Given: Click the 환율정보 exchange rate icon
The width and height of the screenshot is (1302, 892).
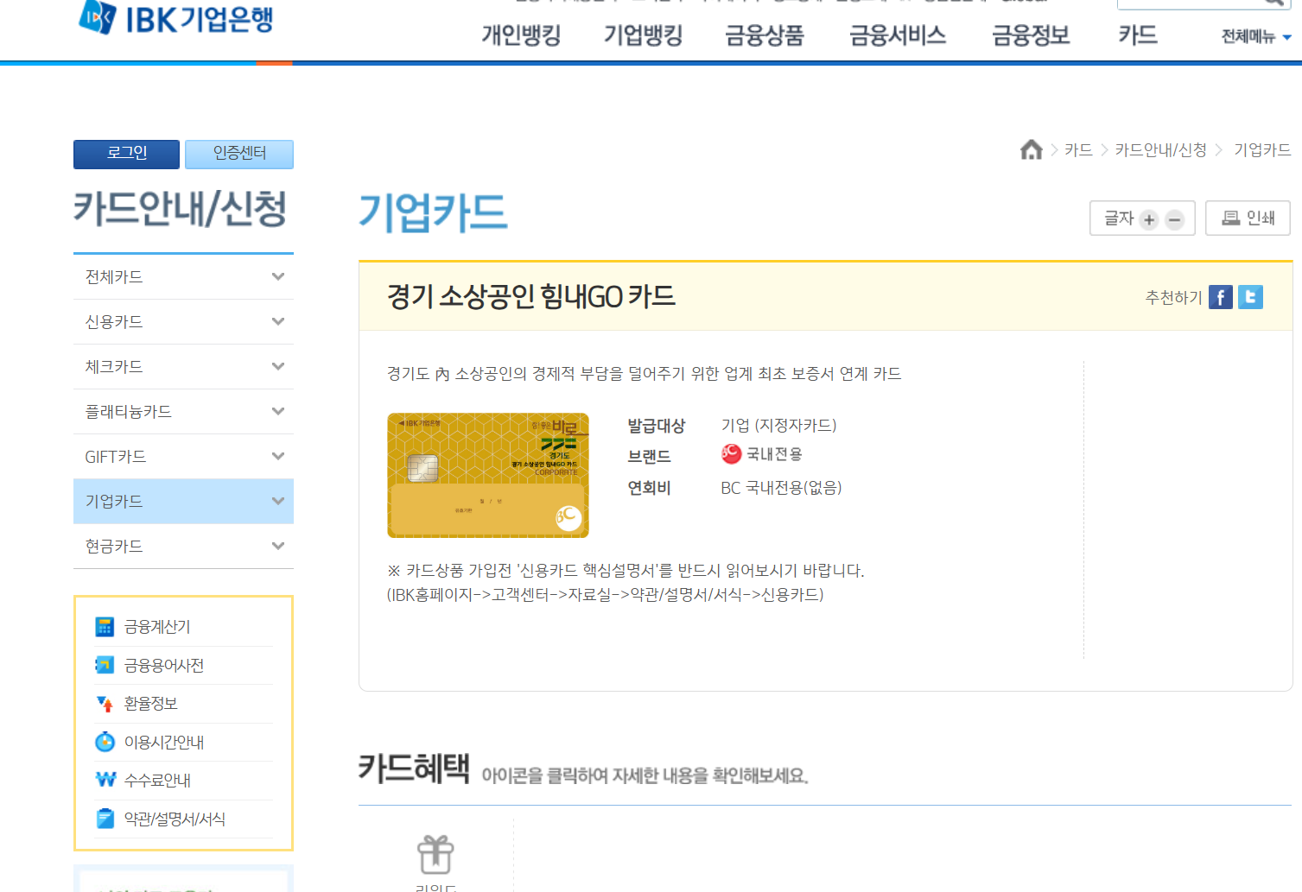Looking at the screenshot, I should click(105, 704).
